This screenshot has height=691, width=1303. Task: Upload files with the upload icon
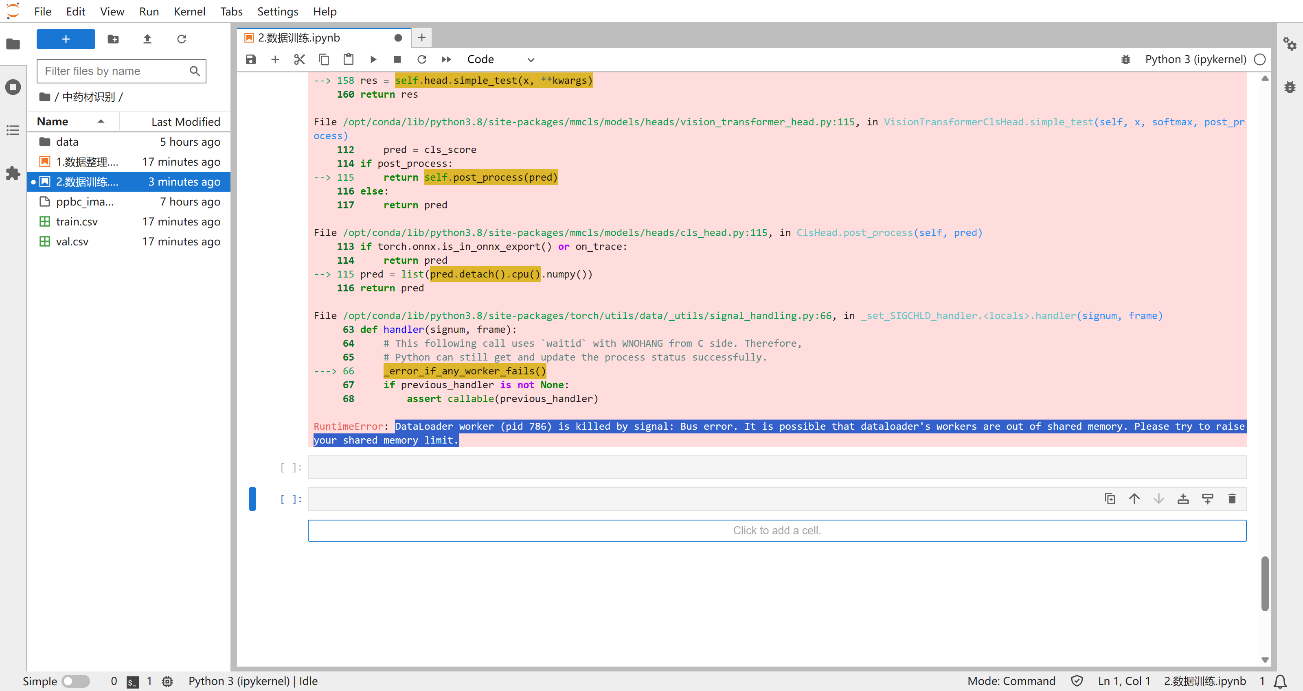click(x=147, y=39)
